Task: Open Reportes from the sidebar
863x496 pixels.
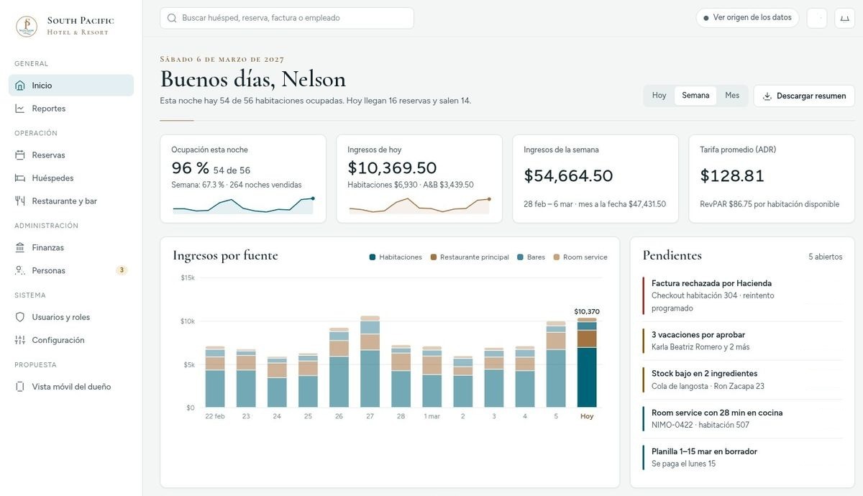Action: coord(70,109)
